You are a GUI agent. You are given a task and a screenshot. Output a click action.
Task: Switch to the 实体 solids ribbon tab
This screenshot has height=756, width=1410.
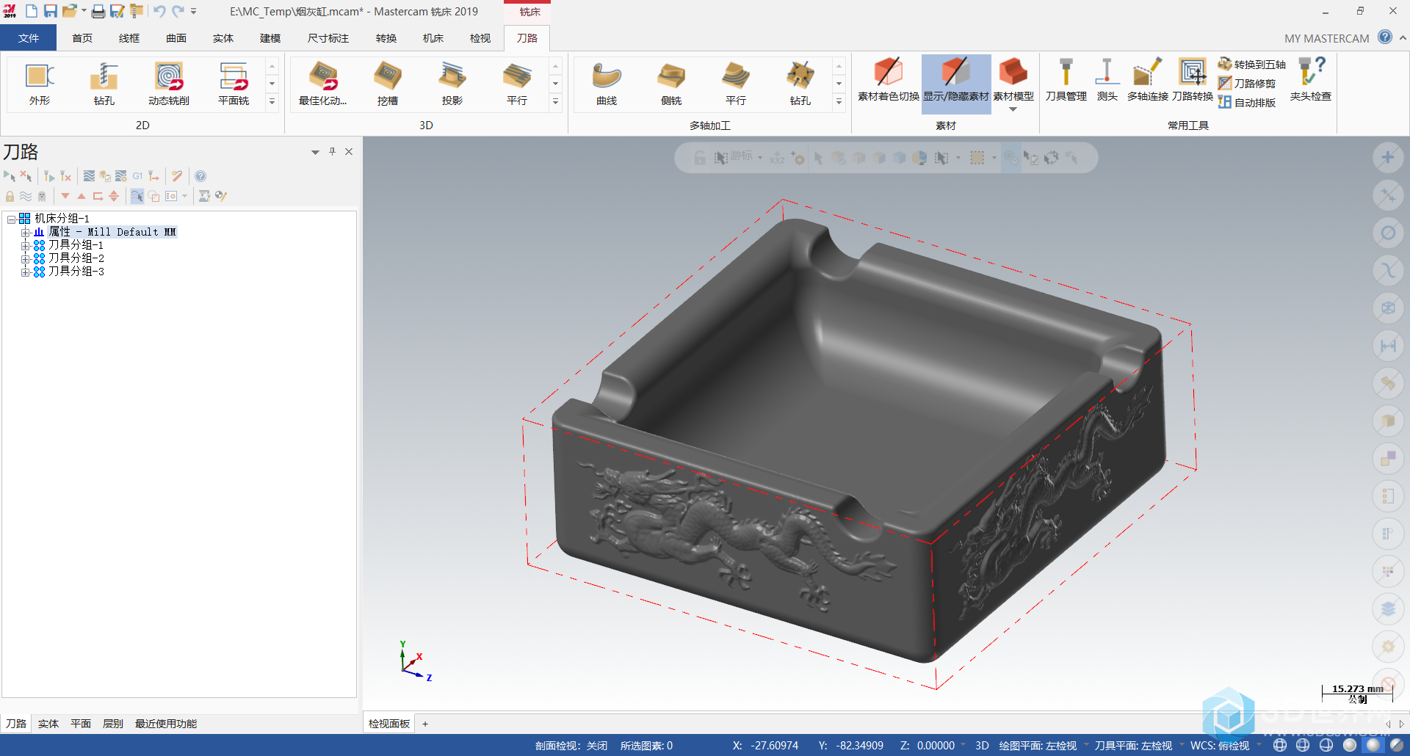(x=223, y=38)
